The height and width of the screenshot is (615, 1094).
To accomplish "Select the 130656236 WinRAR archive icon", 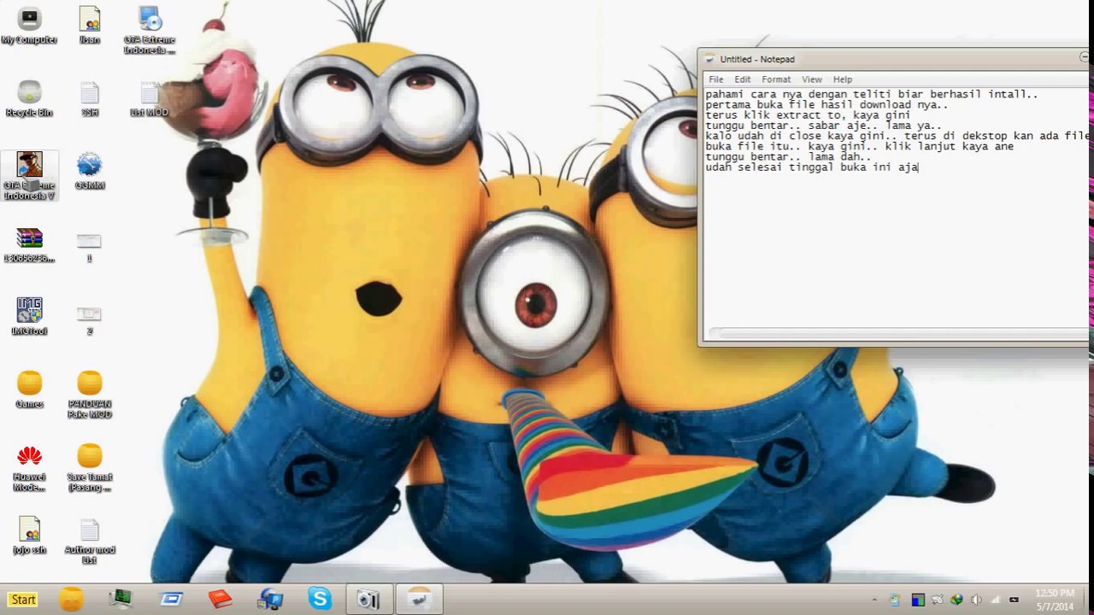I will coord(29,245).
